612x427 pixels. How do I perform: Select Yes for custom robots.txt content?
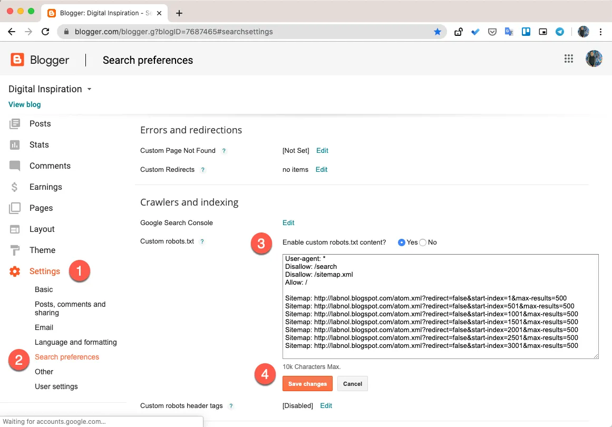401,242
